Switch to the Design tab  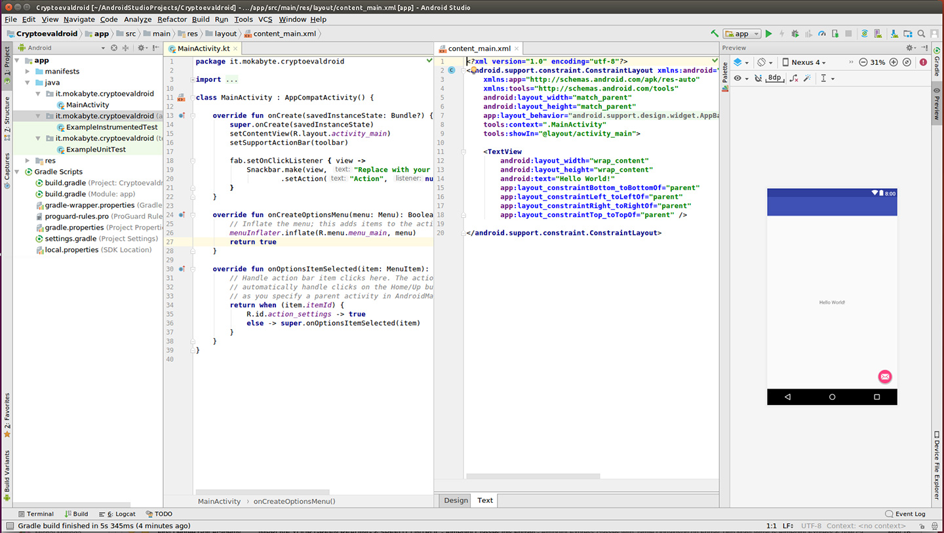pyautogui.click(x=456, y=500)
